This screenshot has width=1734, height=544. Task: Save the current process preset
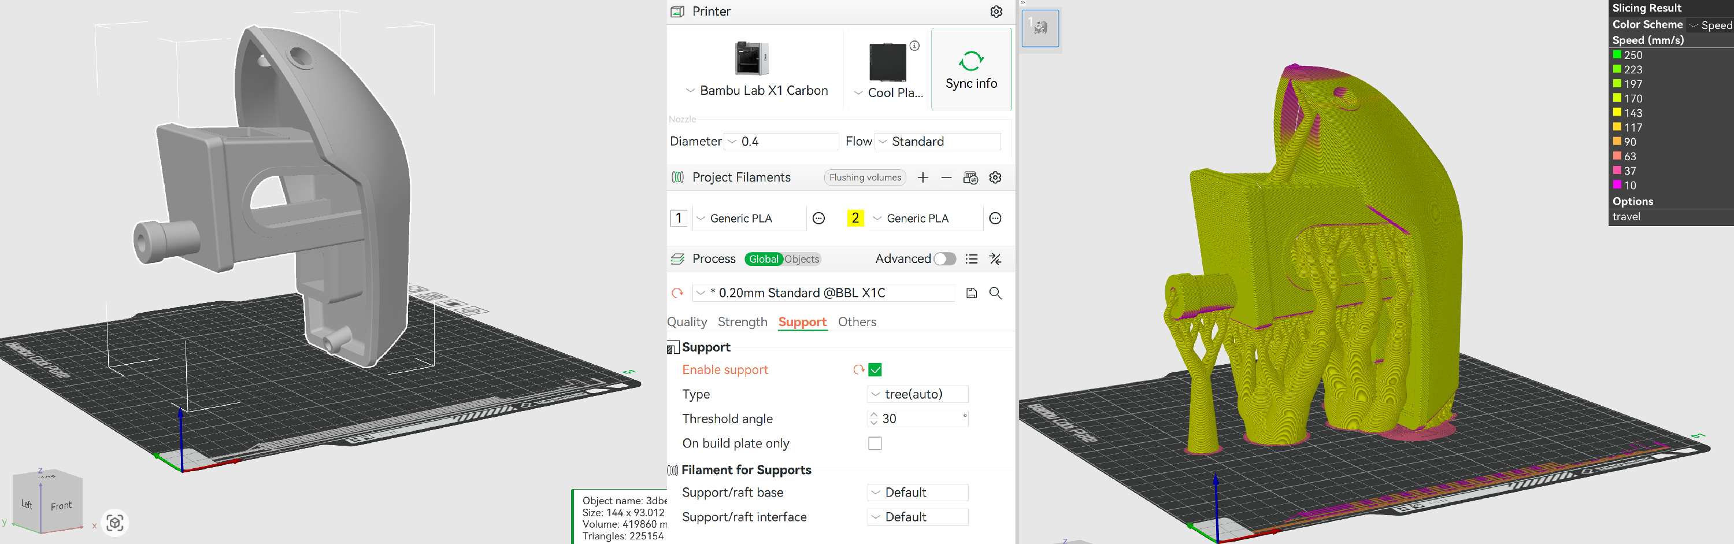[x=972, y=293]
